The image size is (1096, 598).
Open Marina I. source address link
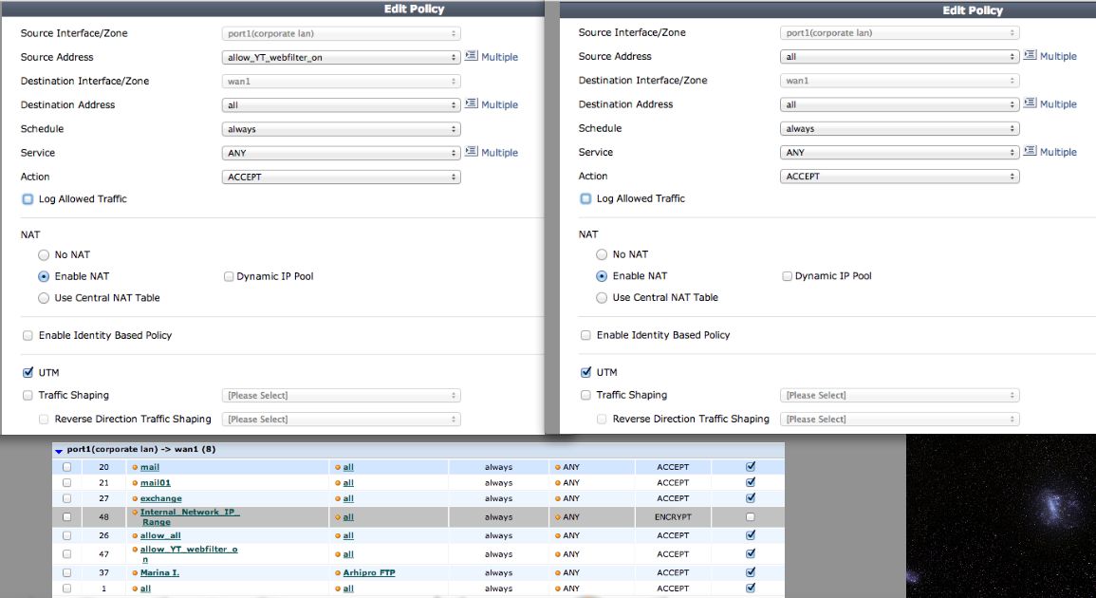(159, 572)
